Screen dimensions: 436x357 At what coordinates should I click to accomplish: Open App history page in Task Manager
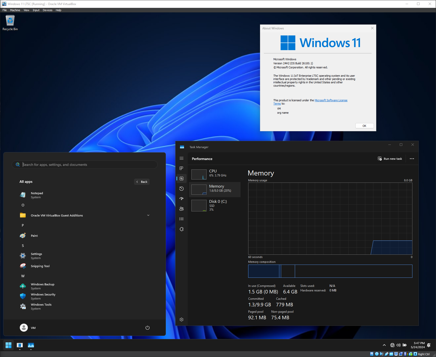(181, 189)
